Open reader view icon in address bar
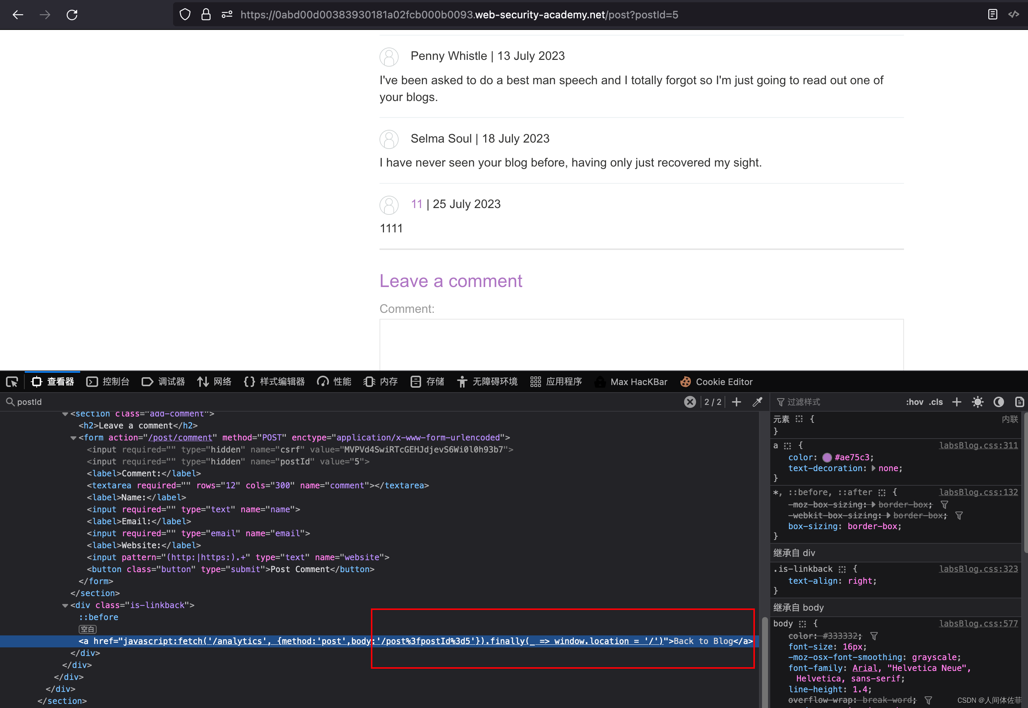The height and width of the screenshot is (708, 1028). (x=992, y=15)
